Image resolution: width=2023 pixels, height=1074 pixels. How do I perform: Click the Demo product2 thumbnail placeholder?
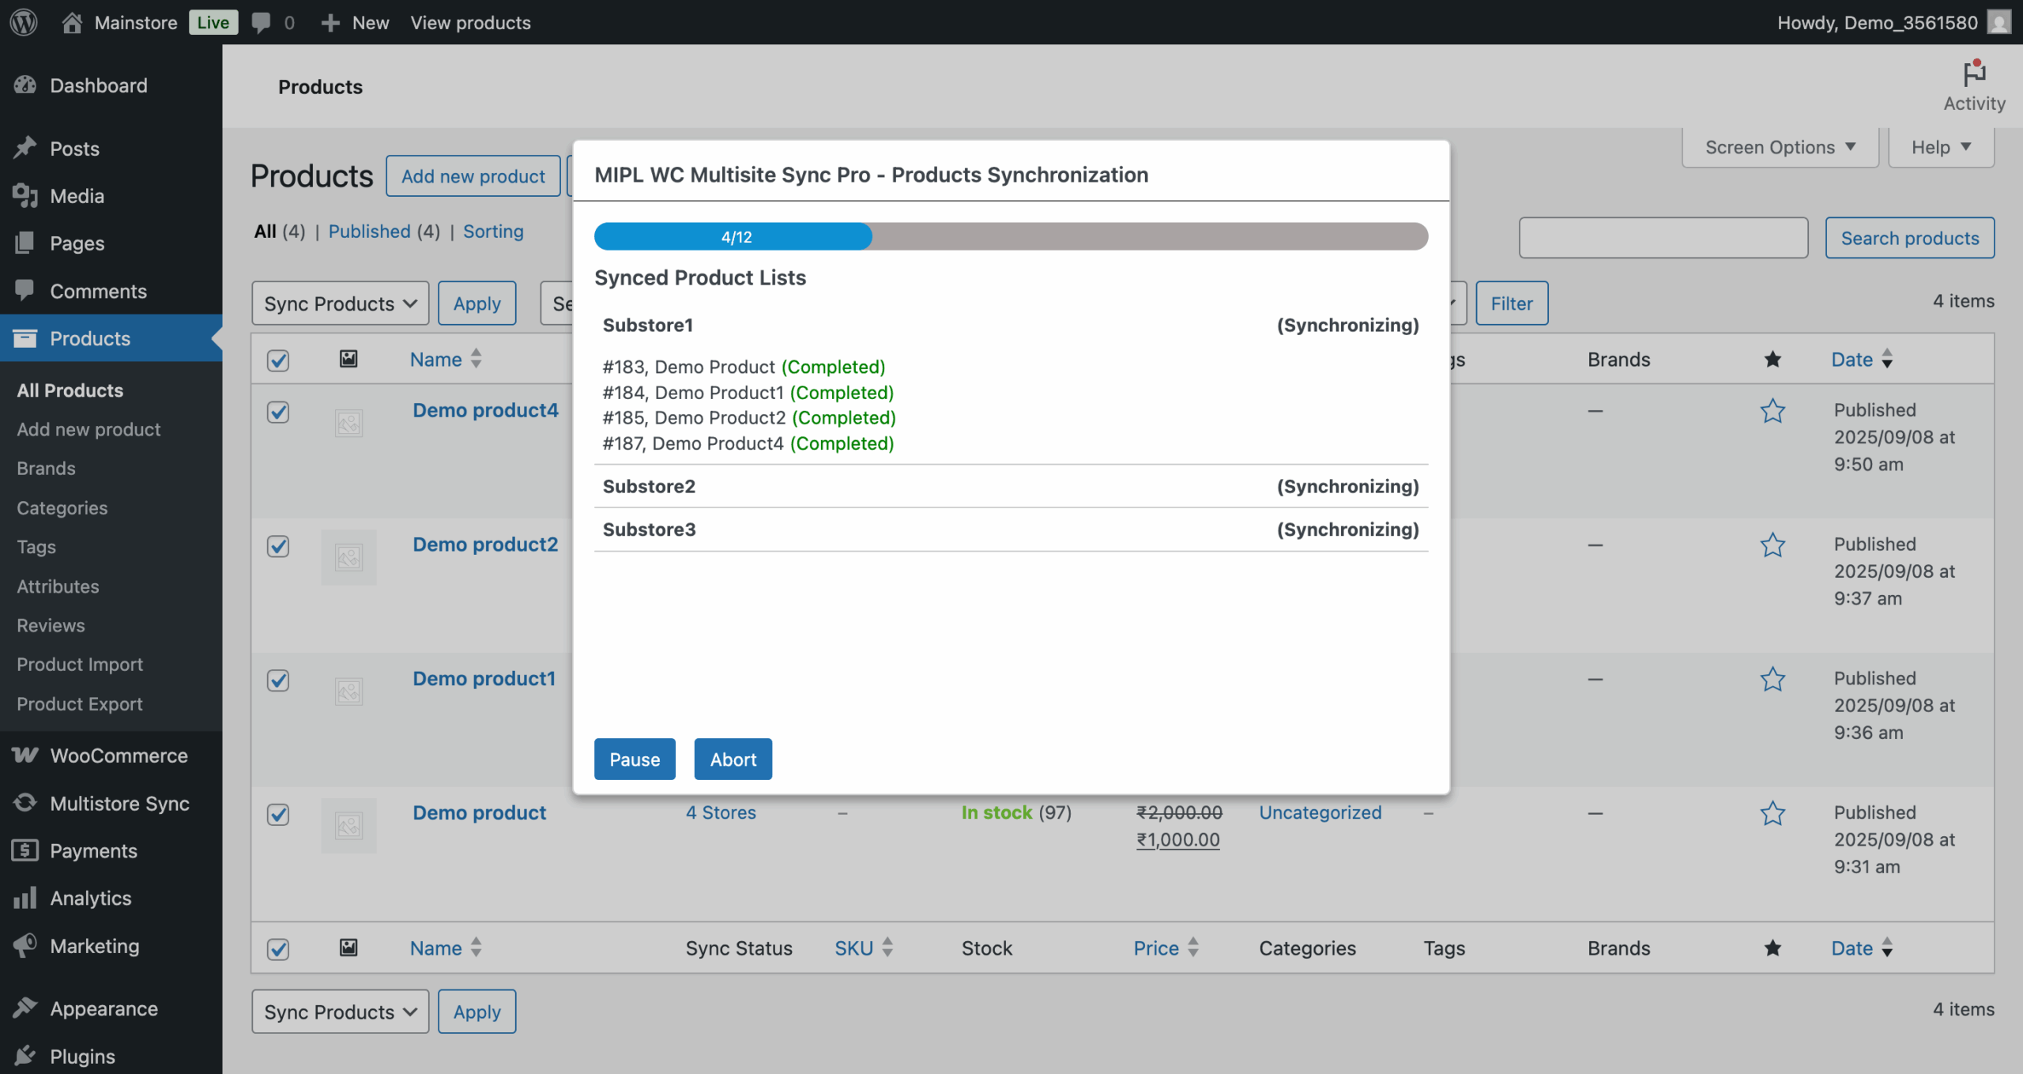(x=348, y=558)
